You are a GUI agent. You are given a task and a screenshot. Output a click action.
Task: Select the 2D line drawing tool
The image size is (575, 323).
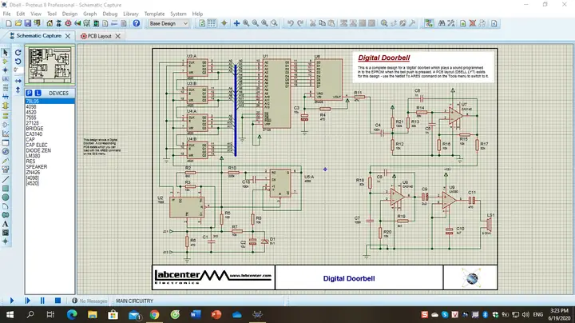6,179
